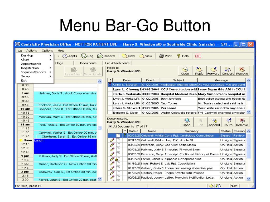270x202 pixels.
Task: Click the greyed Edit document icon
Action: tap(200, 122)
